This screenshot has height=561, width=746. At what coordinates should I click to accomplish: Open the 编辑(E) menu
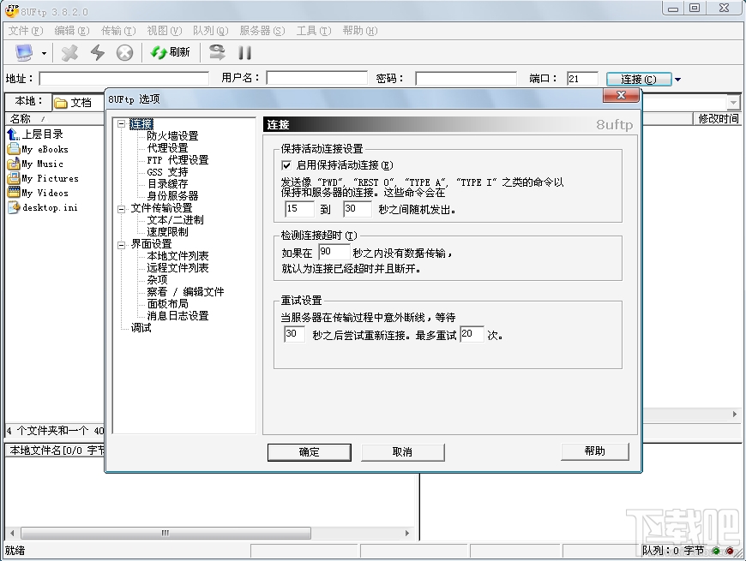(x=72, y=31)
